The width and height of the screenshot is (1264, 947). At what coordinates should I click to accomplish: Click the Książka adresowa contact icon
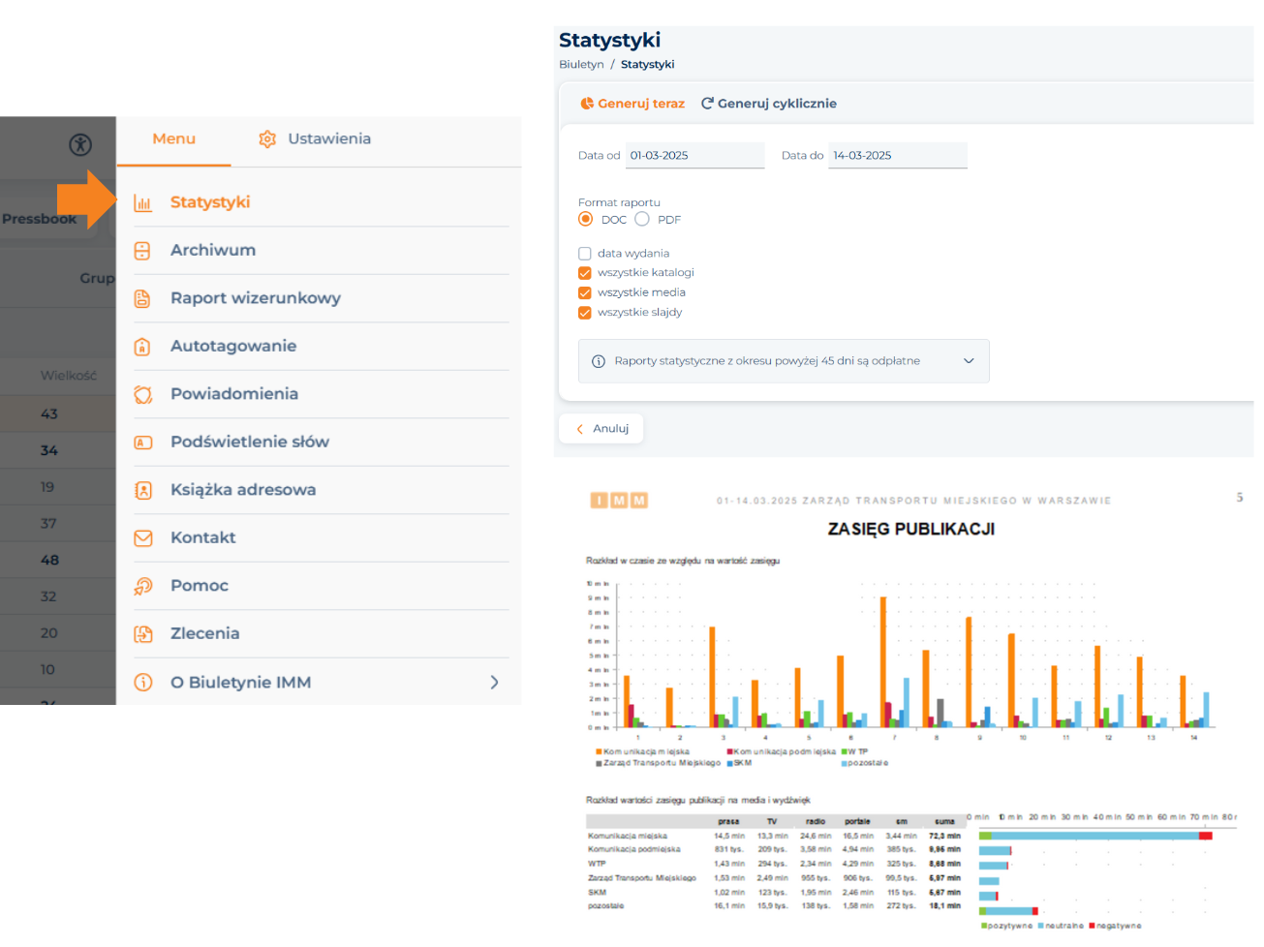(142, 490)
